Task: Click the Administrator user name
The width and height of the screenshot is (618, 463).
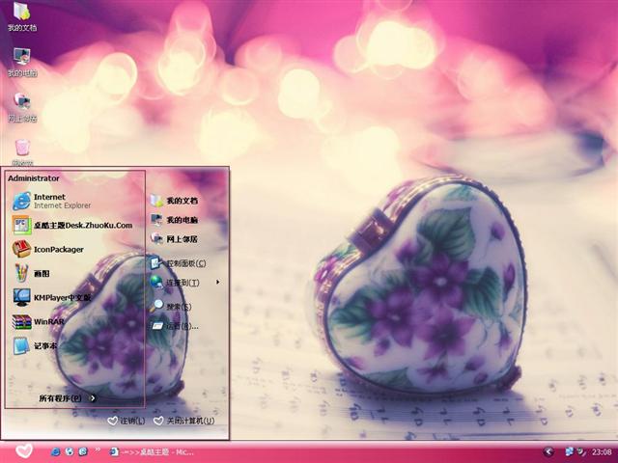Action: point(34,178)
